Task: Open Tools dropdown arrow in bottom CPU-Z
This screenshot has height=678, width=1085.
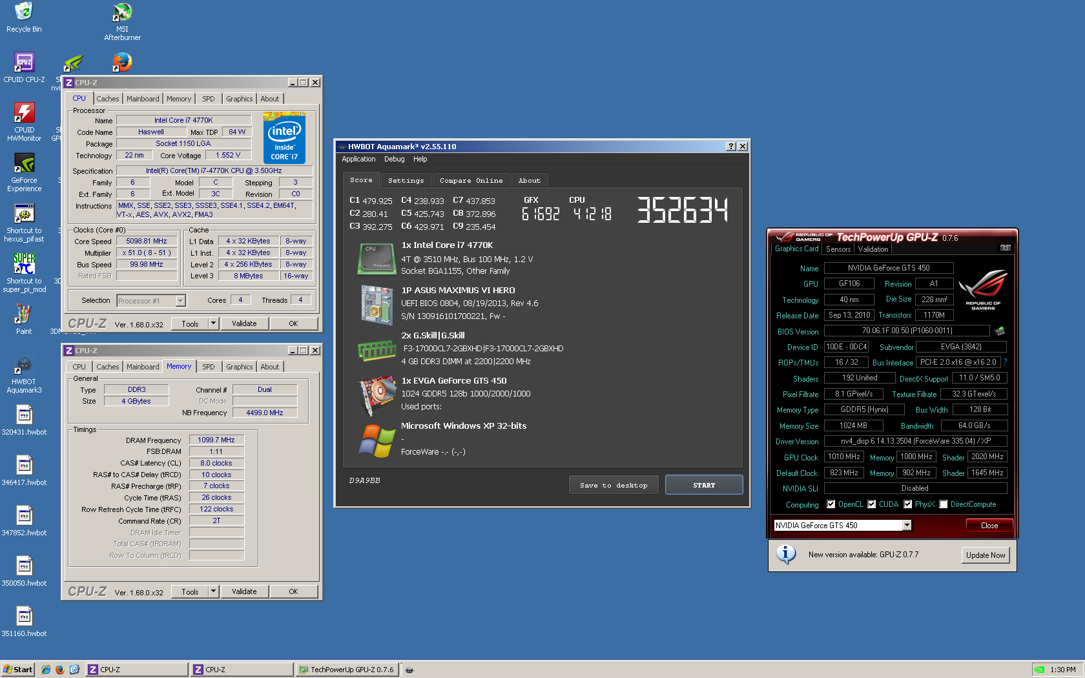Action: 213,591
